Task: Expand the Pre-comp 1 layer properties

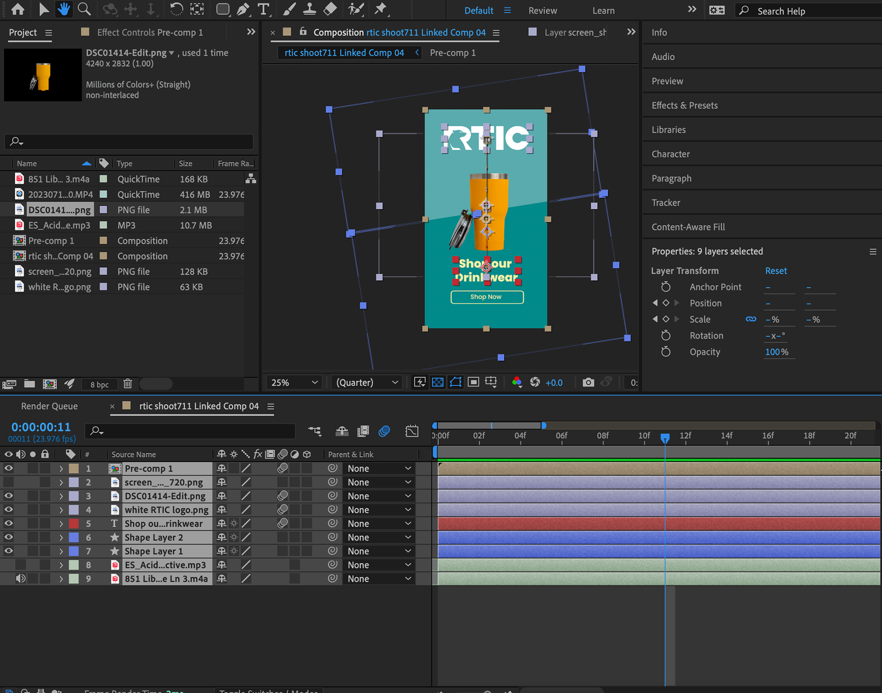Action: [61, 468]
